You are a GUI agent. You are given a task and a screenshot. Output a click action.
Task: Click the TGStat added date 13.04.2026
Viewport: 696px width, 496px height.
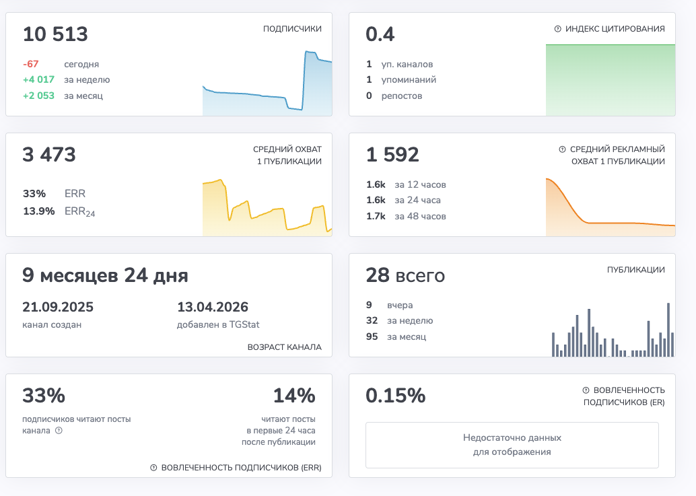click(213, 307)
